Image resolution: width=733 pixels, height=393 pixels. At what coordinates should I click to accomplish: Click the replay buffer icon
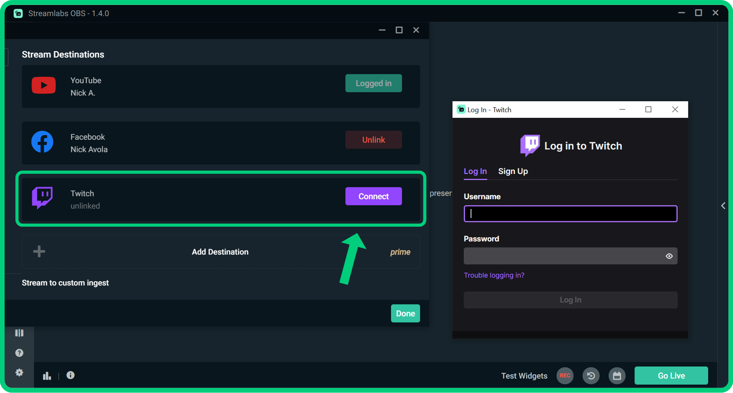click(591, 376)
